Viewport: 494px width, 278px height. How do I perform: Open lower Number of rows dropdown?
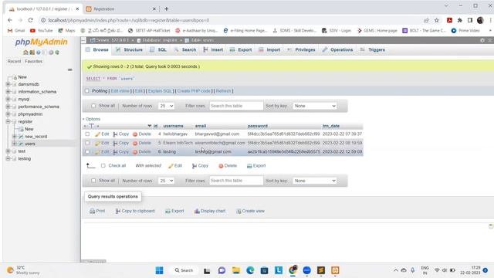pos(166,181)
